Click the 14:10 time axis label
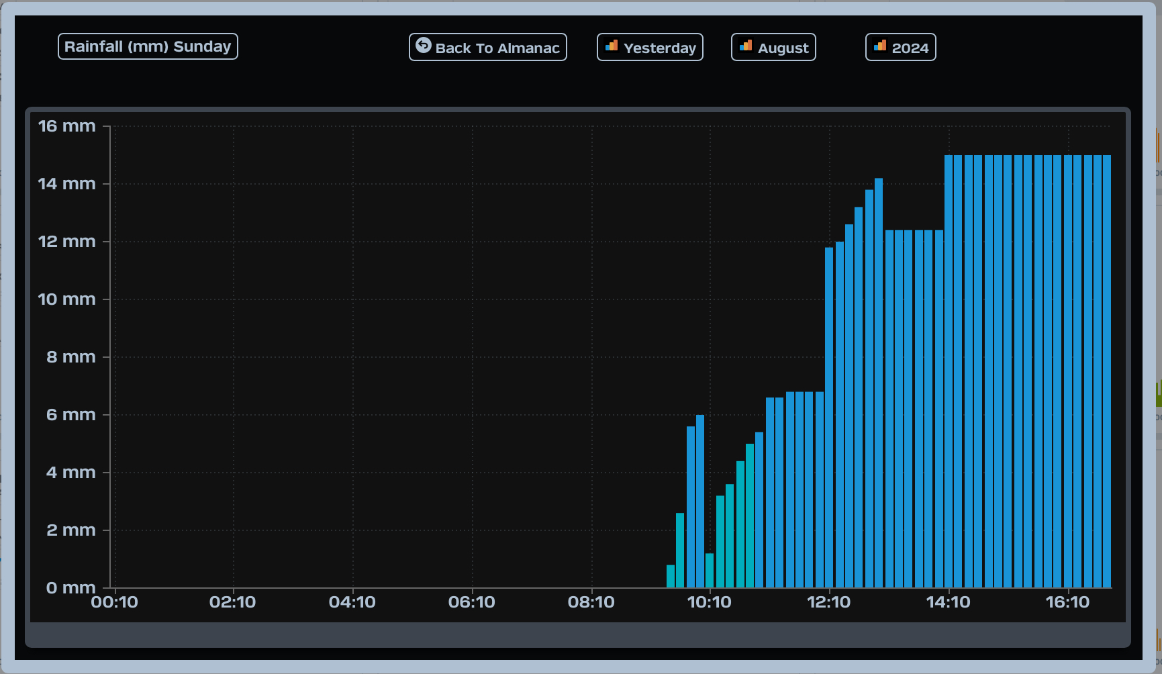Screen dimensions: 1162x674 949,602
